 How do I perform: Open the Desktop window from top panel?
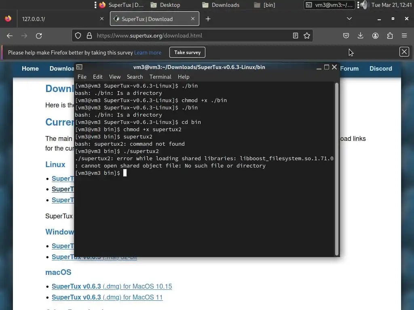point(165,5)
